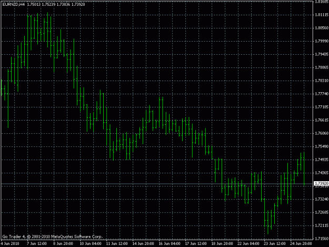This screenshot has height=247, width=329.
Task: Click the 1.80560 price axis label
Action: [x=322, y=28]
